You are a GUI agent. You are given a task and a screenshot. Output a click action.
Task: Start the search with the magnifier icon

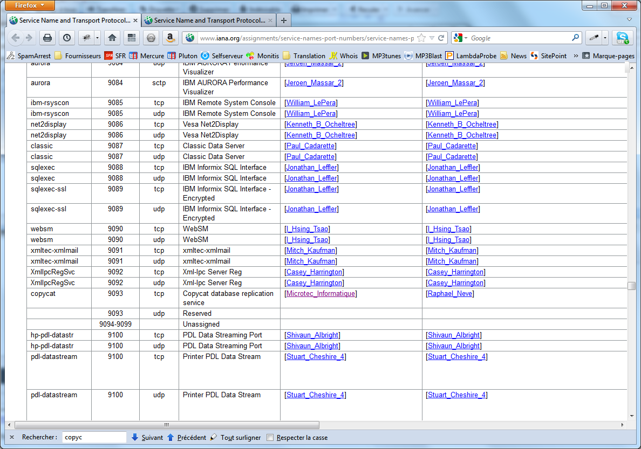[576, 38]
